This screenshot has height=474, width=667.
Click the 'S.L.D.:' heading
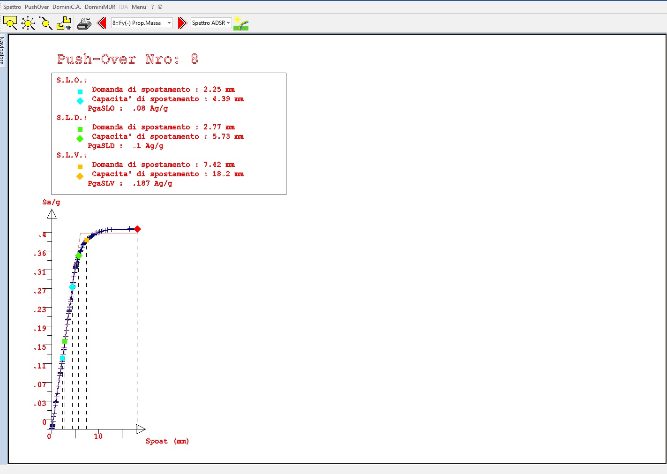pos(72,118)
